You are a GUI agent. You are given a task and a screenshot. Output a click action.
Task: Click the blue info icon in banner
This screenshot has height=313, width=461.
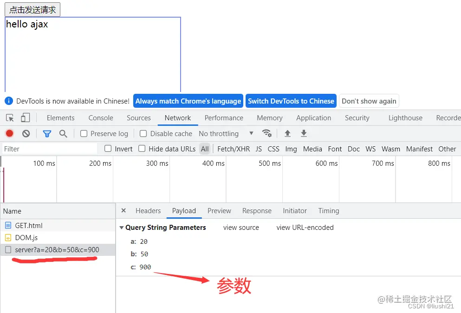coord(9,101)
